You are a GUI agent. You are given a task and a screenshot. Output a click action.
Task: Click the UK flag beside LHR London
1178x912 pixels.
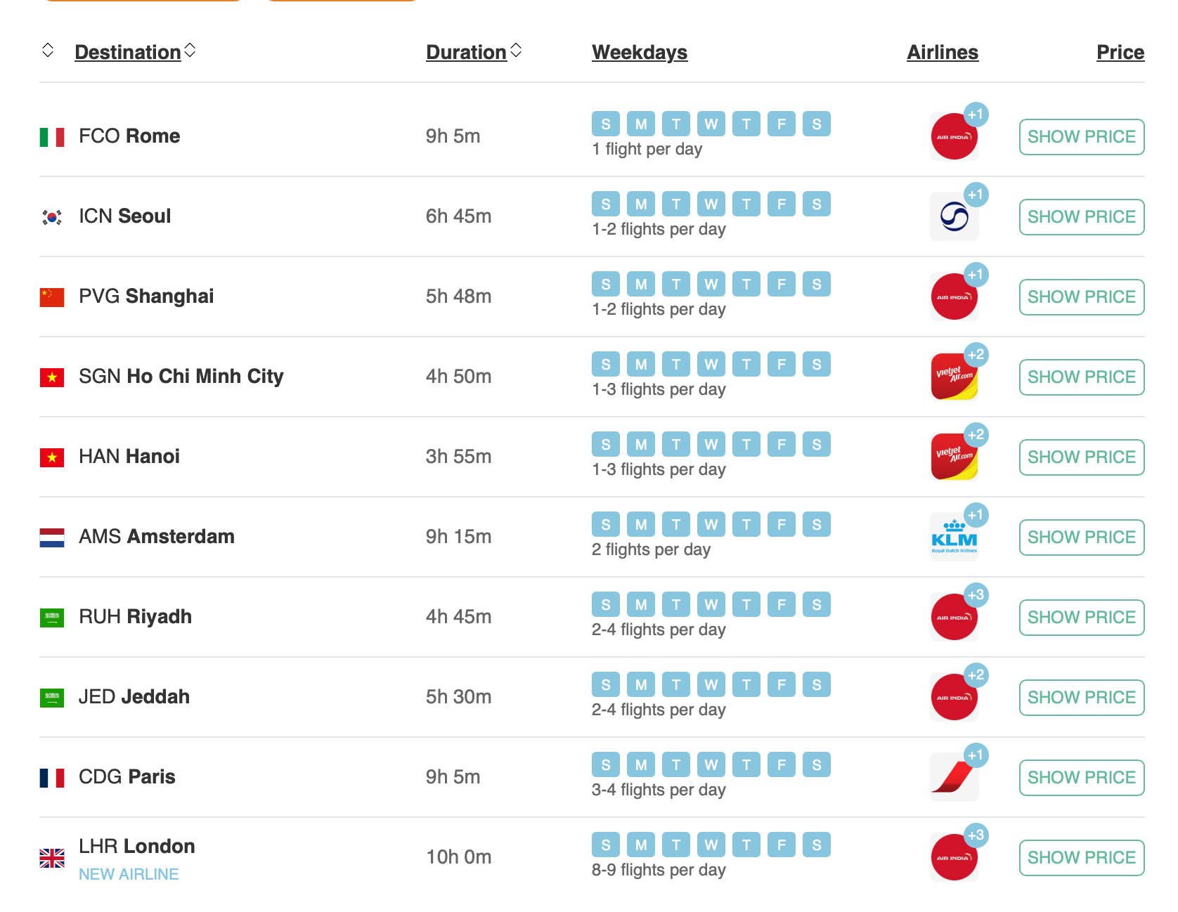pos(52,858)
